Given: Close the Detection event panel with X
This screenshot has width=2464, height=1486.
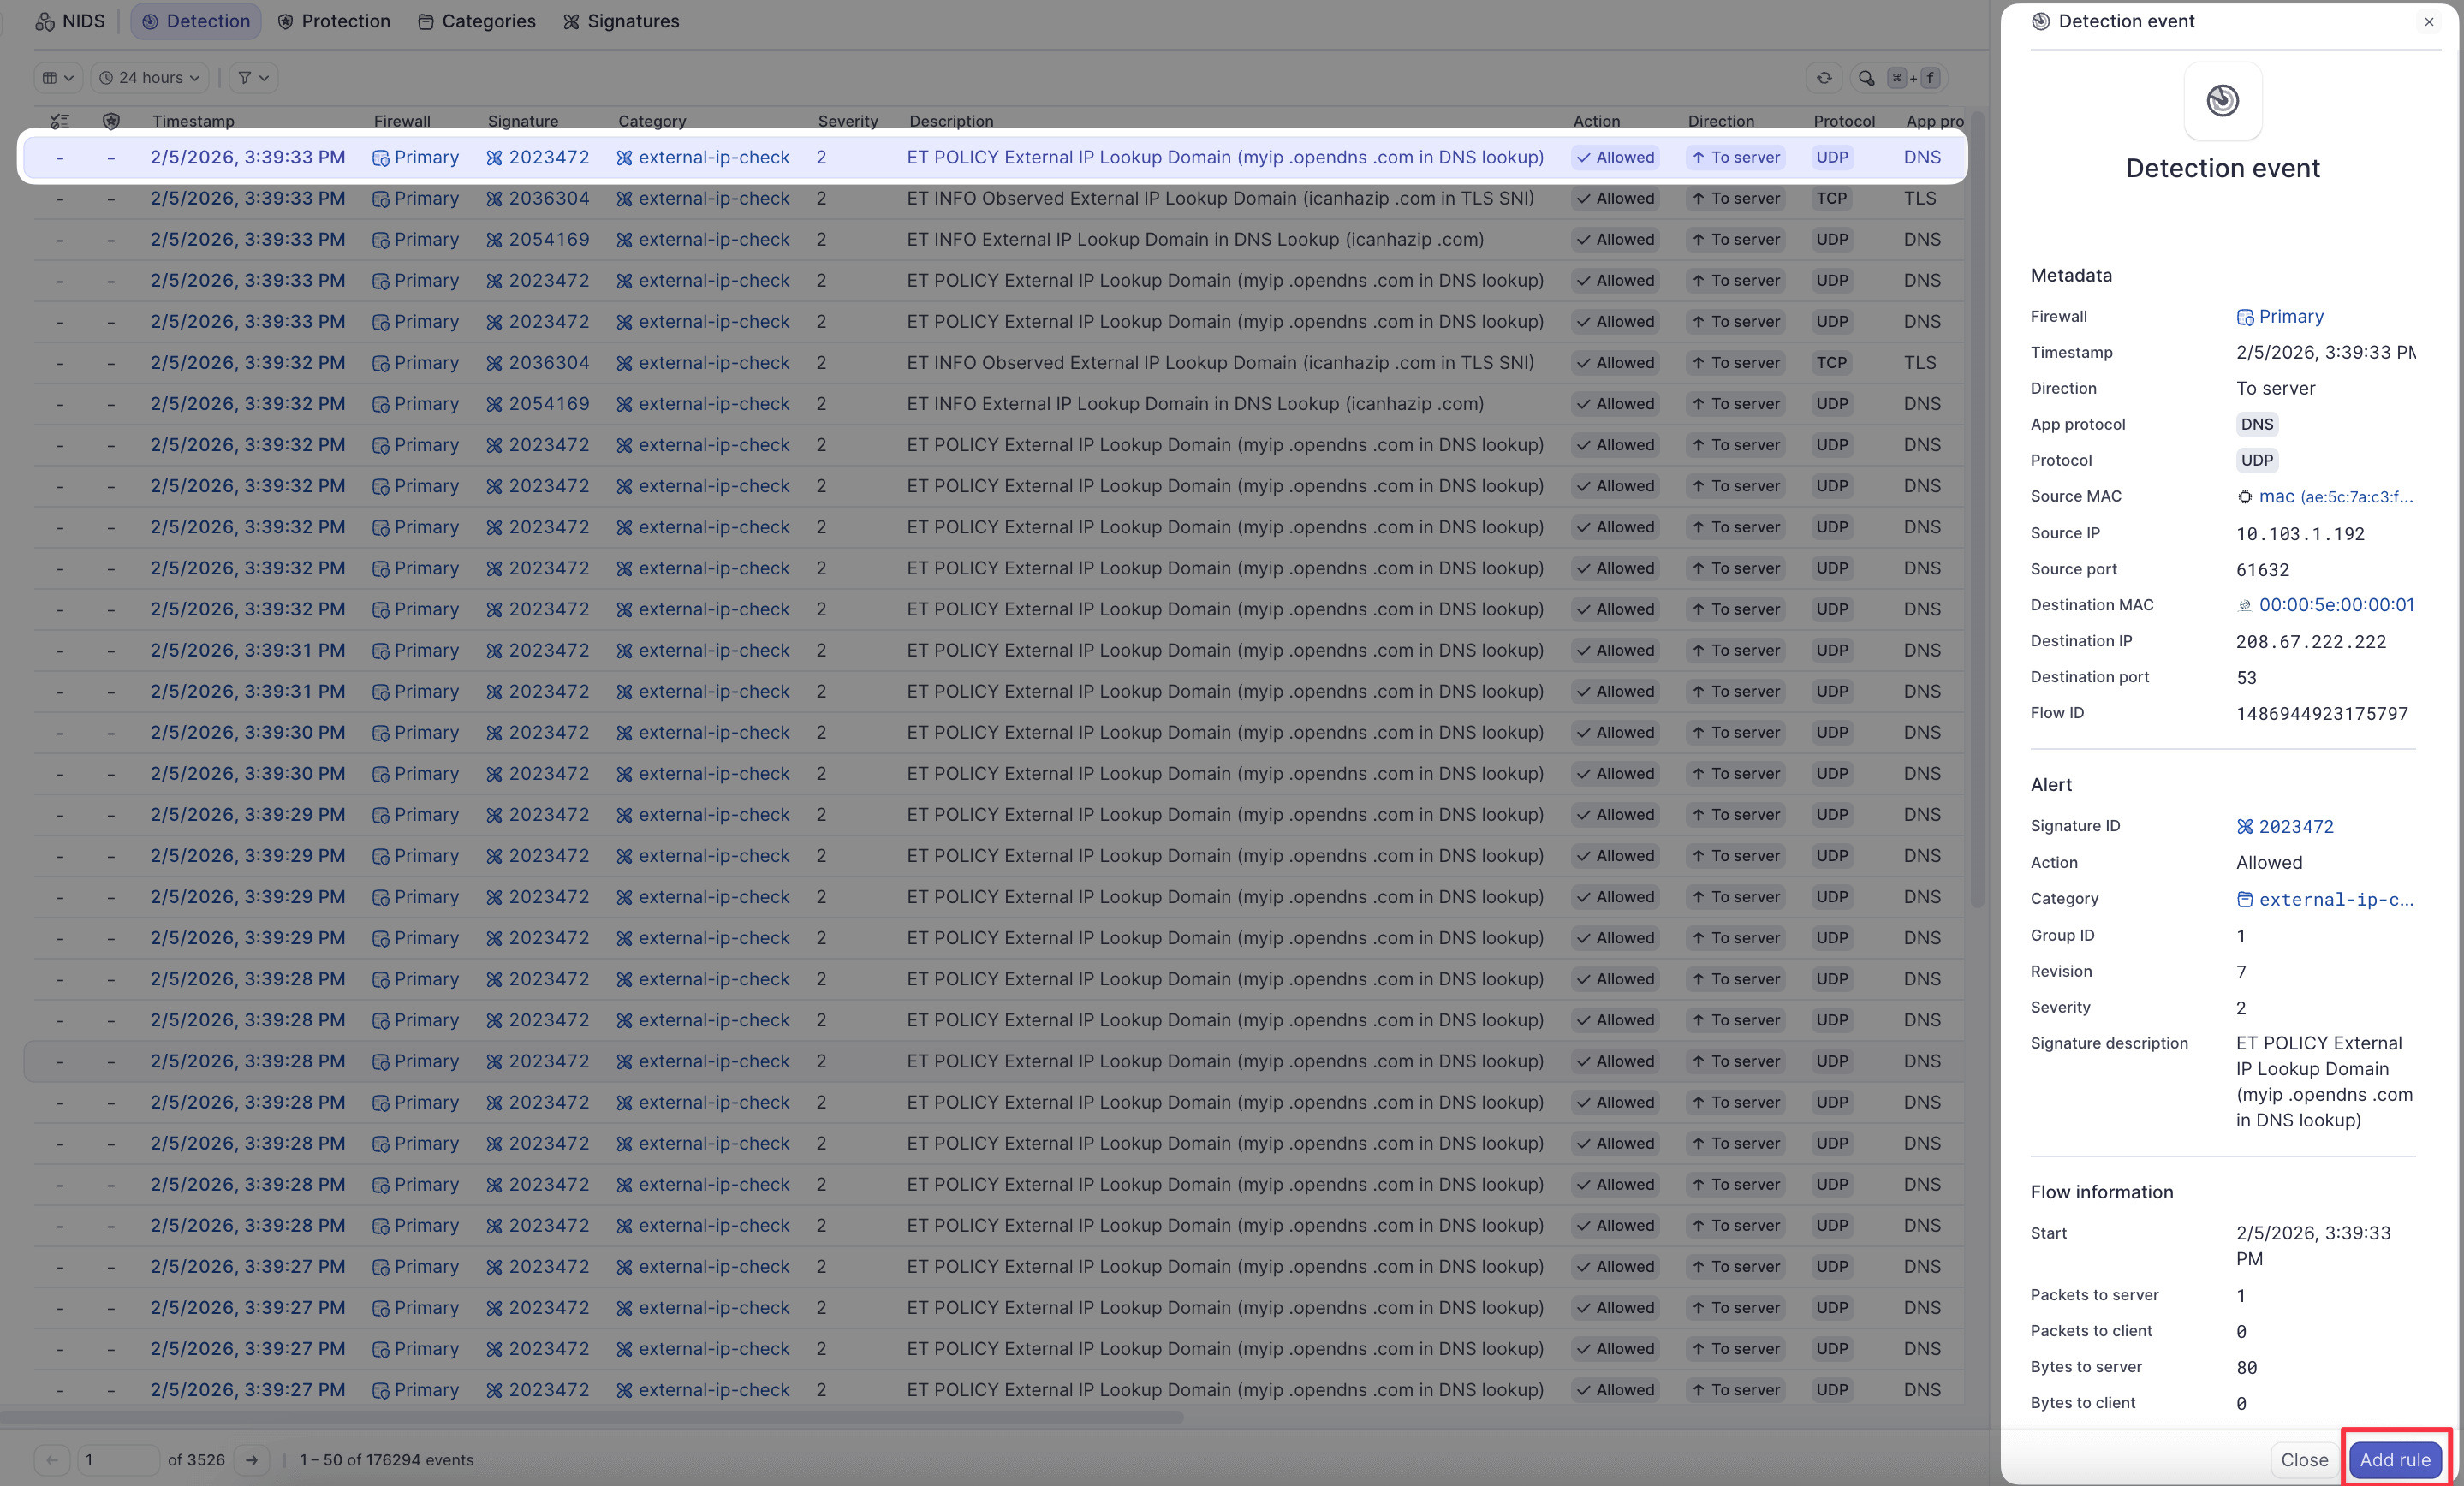Looking at the screenshot, I should point(2429,22).
